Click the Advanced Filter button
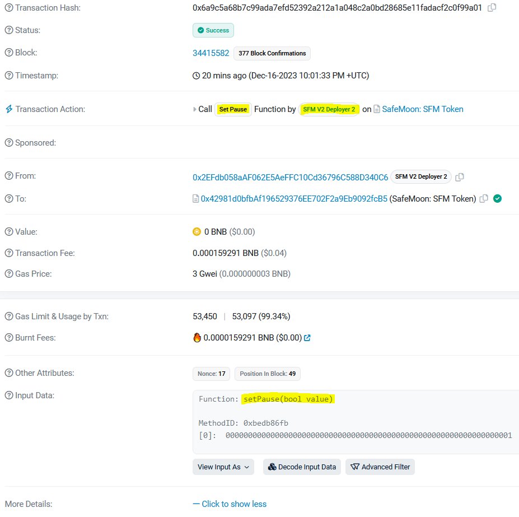Viewport: 519px width, 517px height. 380,467
